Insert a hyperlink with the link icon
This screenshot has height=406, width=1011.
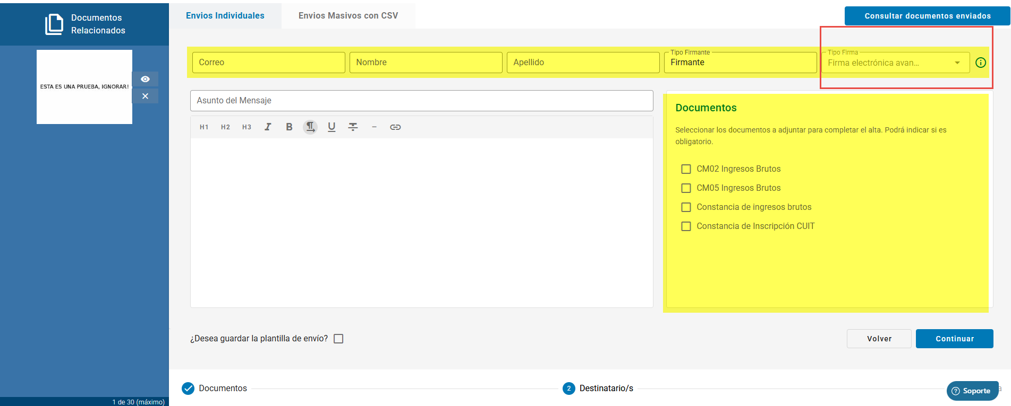point(395,127)
